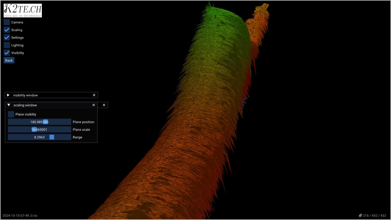Close the scaling window

tap(93, 105)
